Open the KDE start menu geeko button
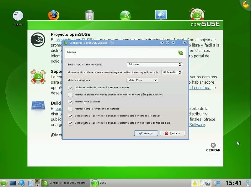The image size is (251, 187). pos(3,183)
